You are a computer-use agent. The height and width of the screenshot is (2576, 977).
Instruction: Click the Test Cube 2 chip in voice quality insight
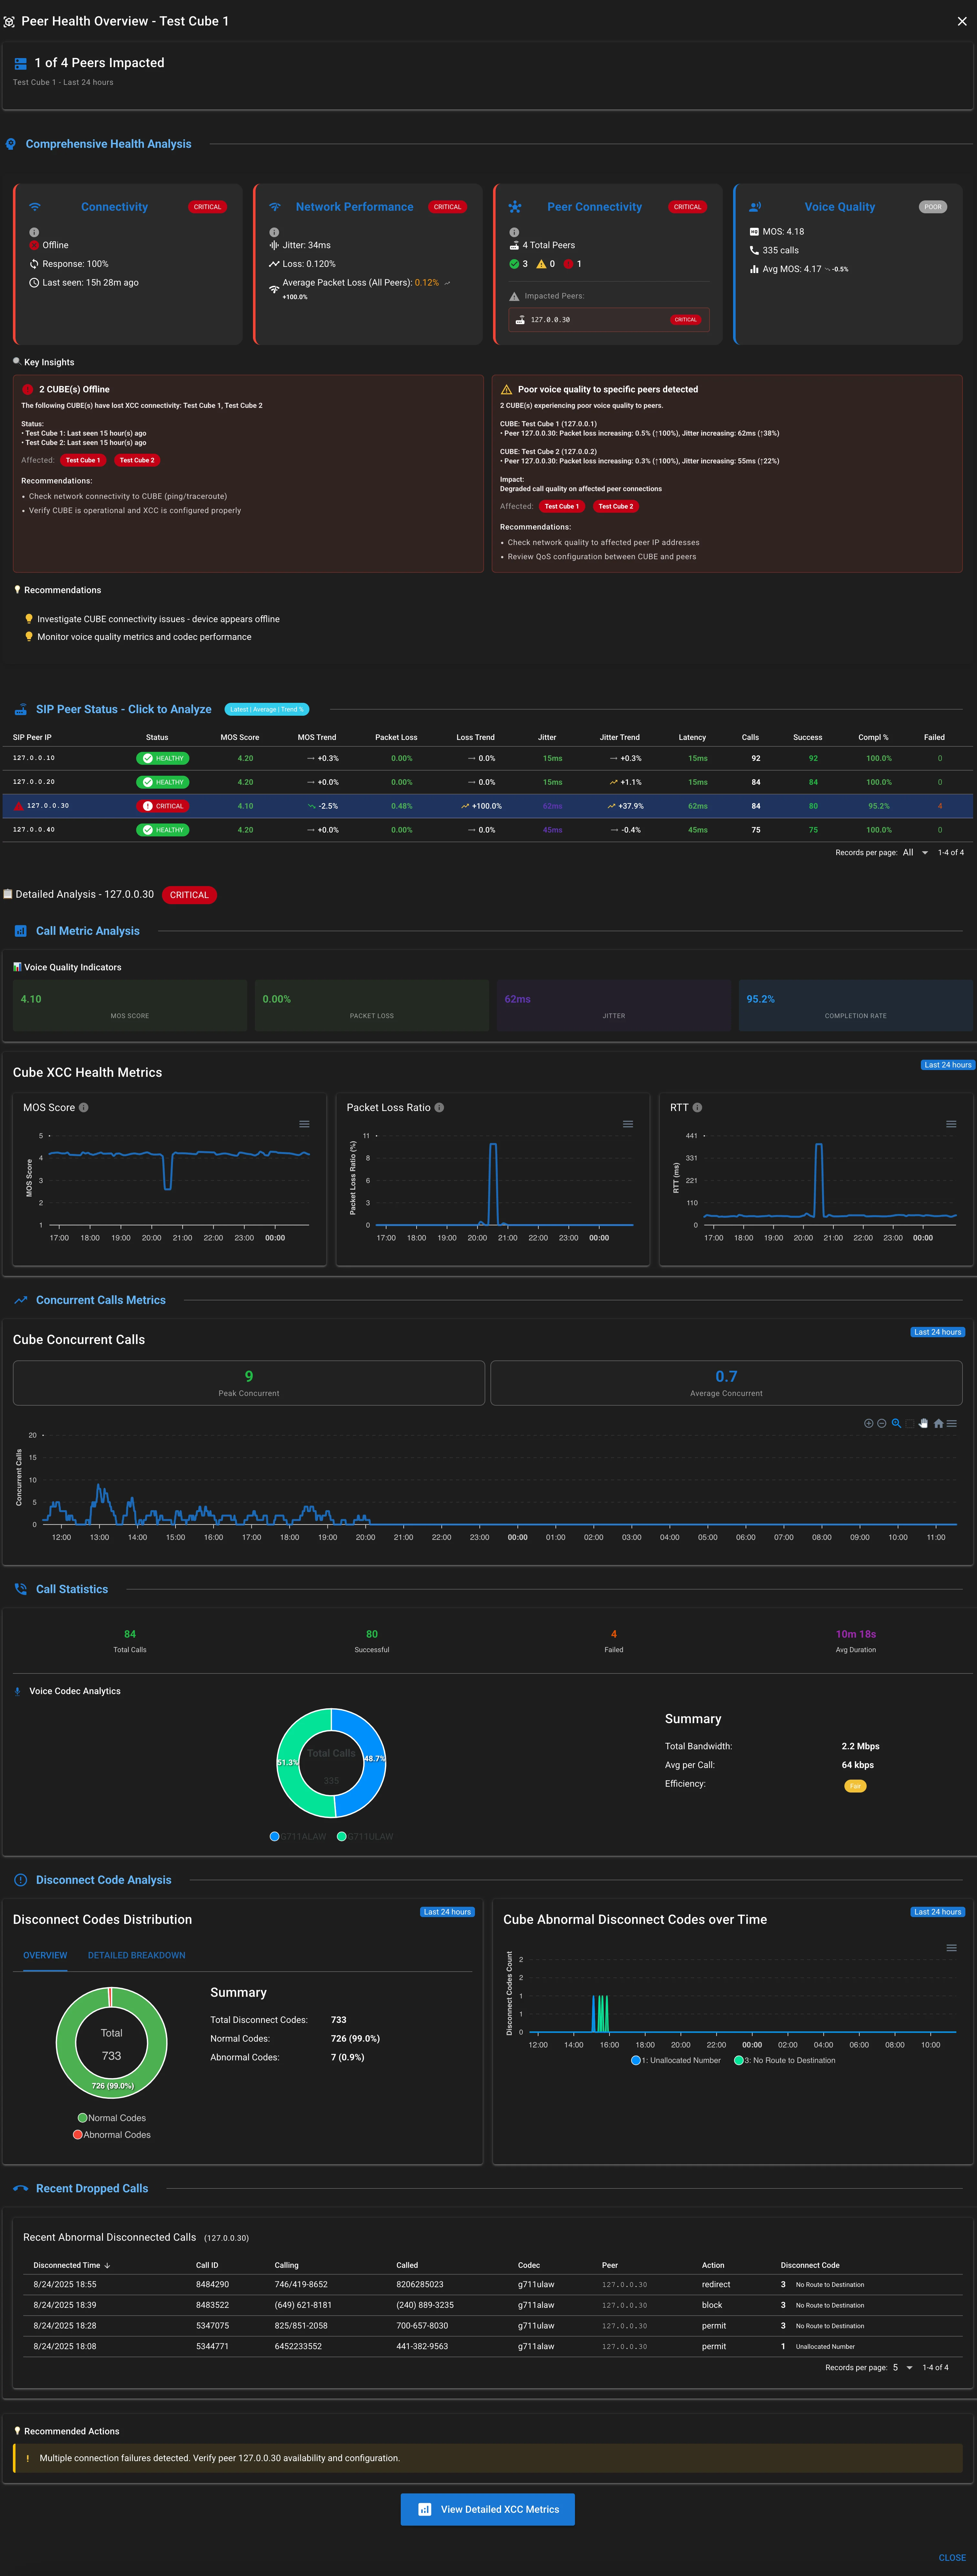(616, 506)
